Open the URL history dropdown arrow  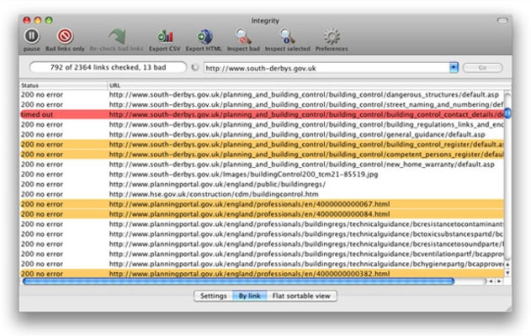pyautogui.click(x=454, y=67)
